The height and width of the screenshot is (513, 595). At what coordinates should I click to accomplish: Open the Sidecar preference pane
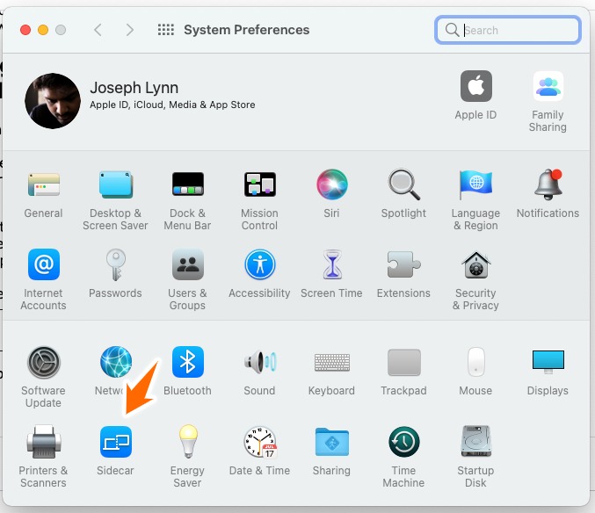(116, 442)
